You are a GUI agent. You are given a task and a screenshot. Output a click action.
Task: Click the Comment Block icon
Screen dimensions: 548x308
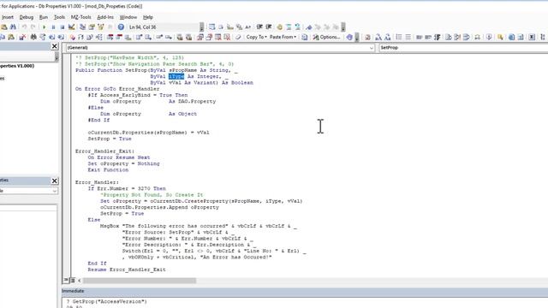pyautogui.click(x=289, y=27)
